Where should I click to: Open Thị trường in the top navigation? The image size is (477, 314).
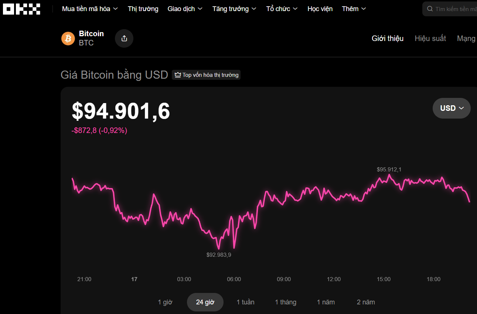[143, 9]
